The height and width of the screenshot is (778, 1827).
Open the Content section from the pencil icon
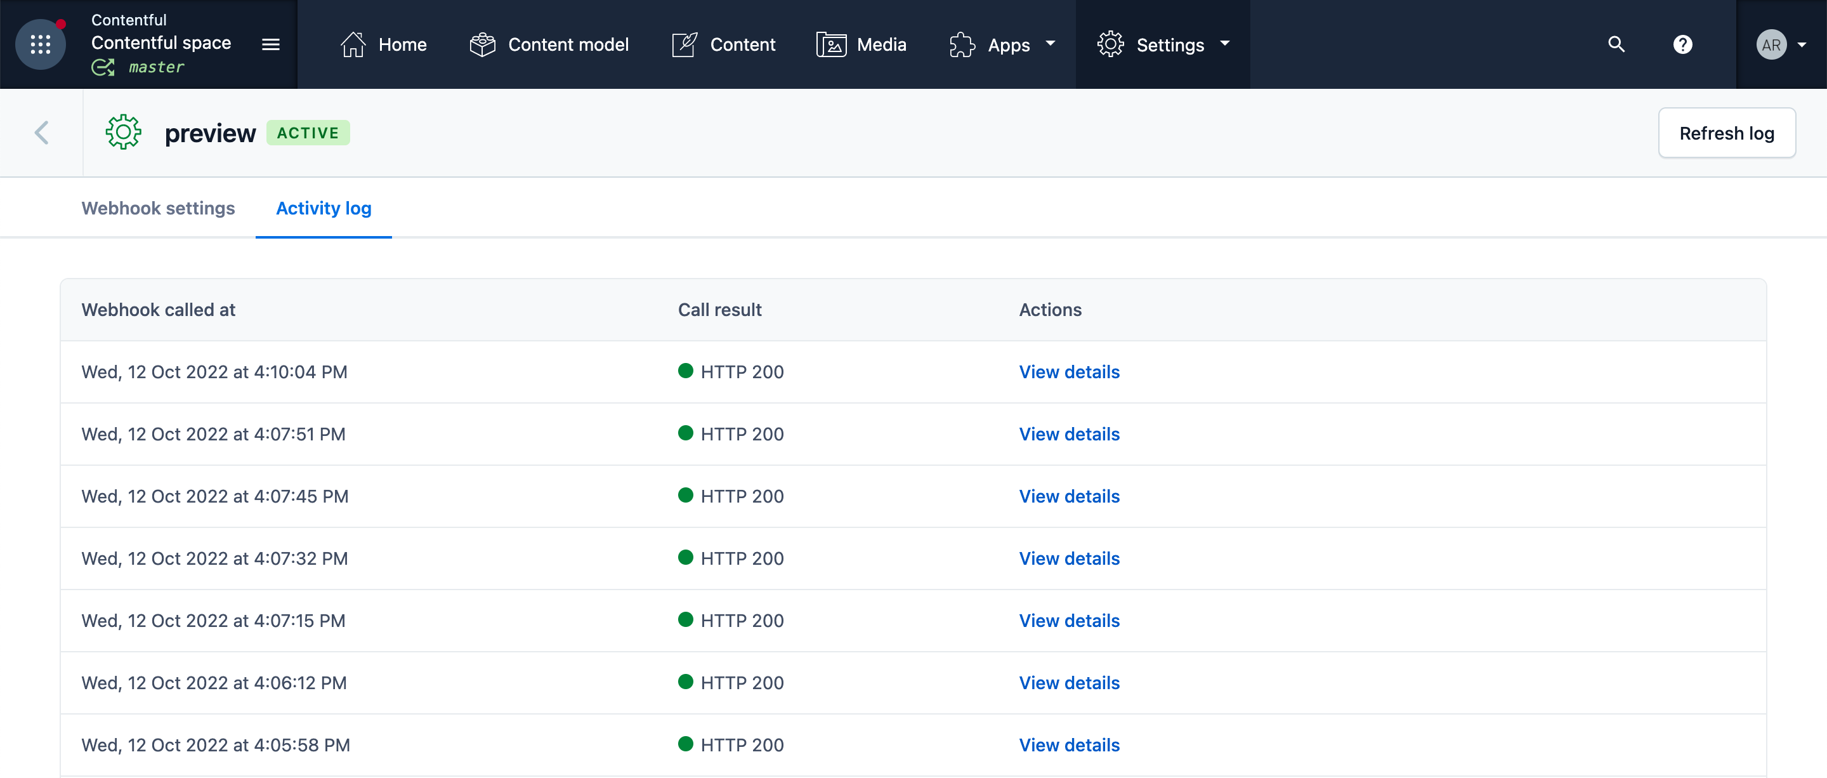684,44
